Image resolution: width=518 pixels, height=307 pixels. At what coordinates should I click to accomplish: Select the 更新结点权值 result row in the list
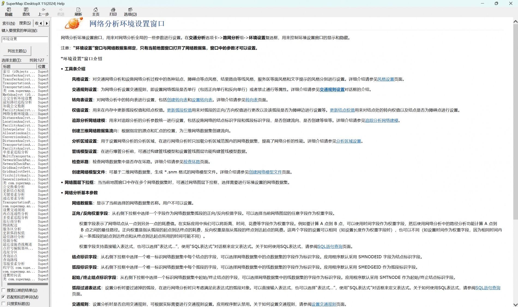[25, 191]
